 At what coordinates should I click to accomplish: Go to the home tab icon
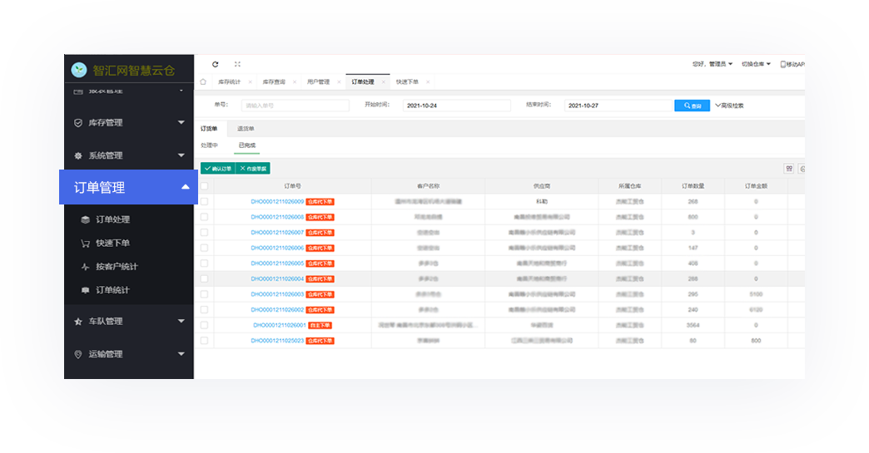(203, 81)
